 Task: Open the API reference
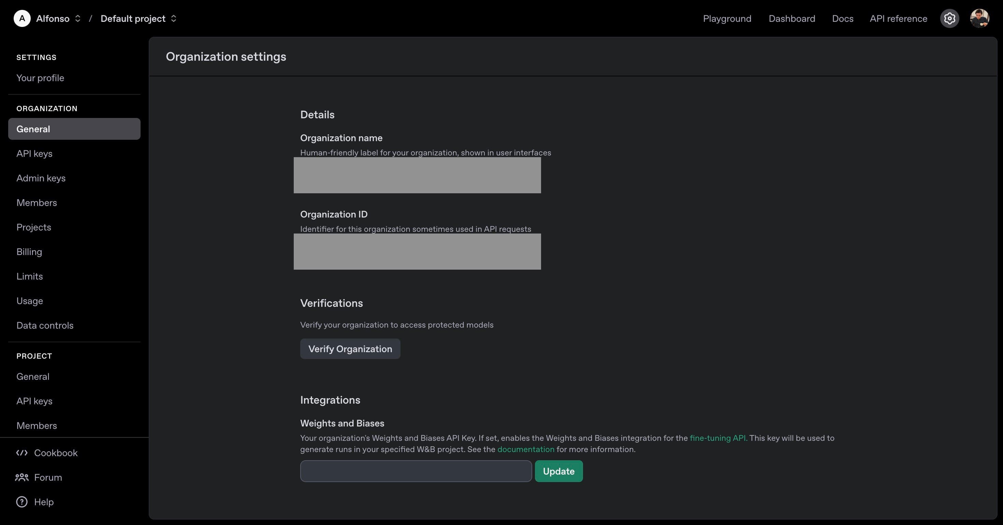[899, 18]
